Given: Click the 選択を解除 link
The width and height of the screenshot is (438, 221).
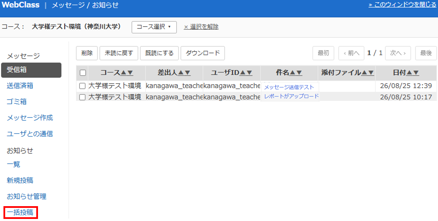Looking at the screenshot, I should (201, 27).
